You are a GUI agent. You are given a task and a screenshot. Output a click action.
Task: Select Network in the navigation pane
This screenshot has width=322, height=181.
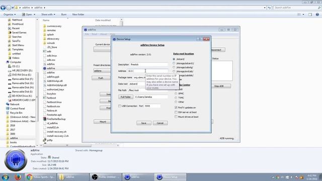[15, 104]
